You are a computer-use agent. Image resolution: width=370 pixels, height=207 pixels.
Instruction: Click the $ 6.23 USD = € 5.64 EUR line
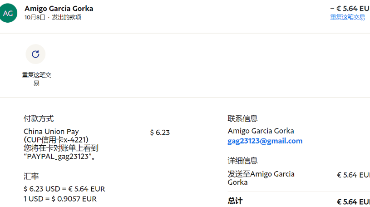tap(64, 189)
